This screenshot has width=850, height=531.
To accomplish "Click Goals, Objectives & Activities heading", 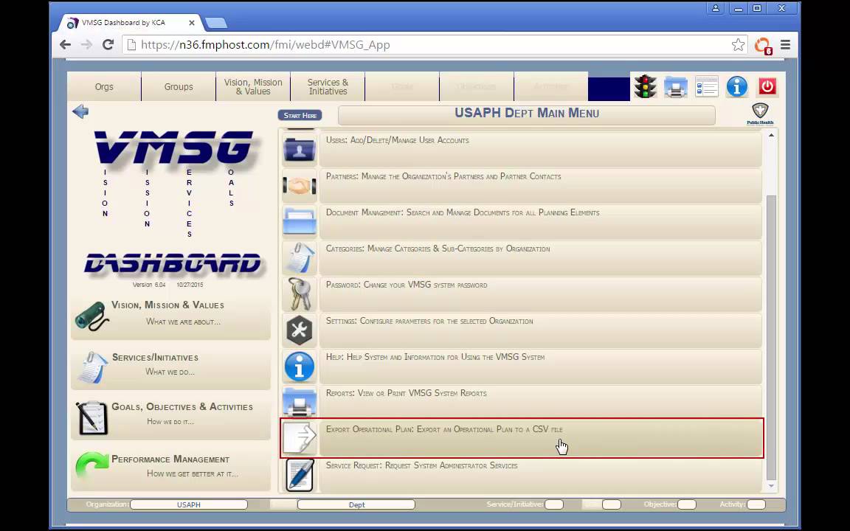I will click(182, 407).
